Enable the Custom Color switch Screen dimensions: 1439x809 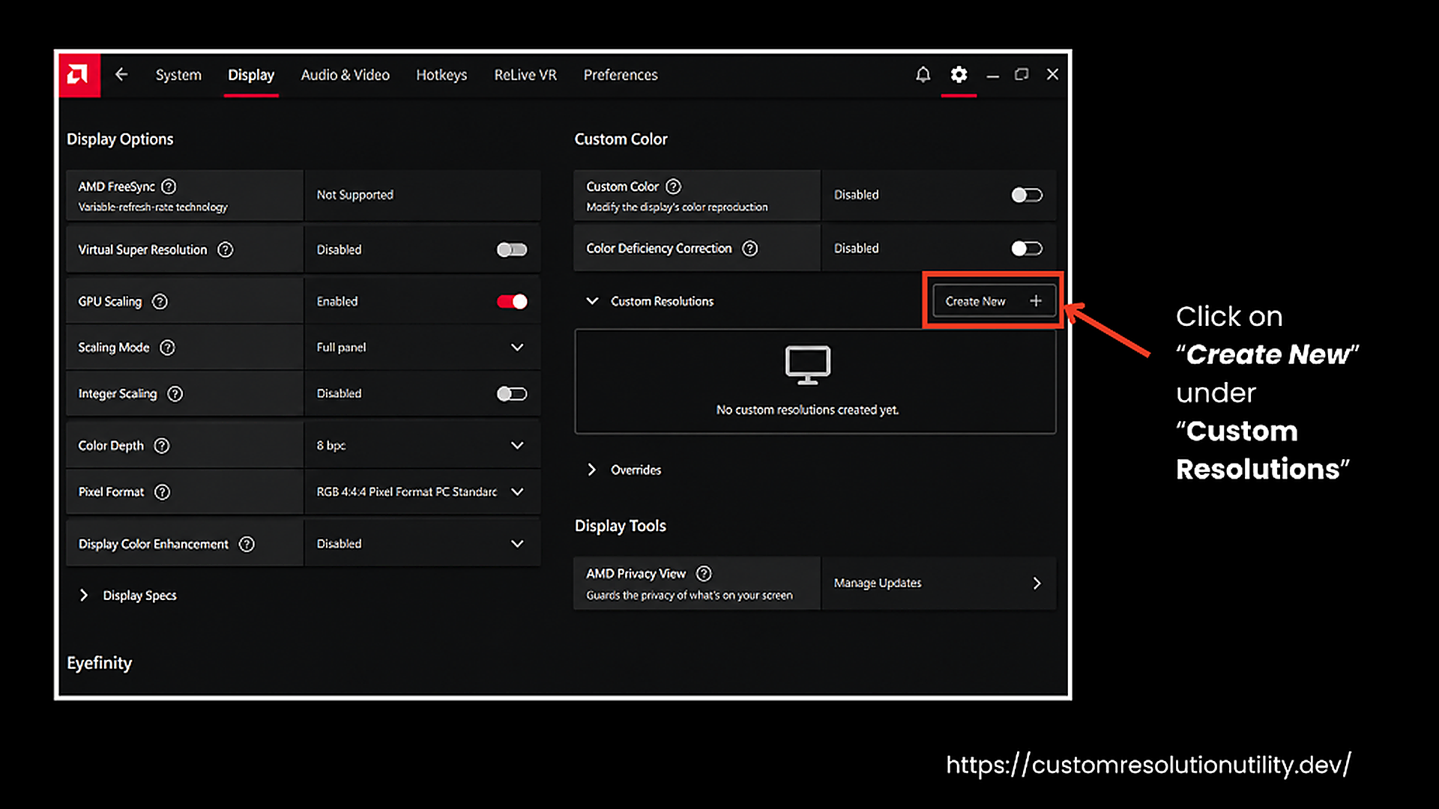coord(1027,195)
